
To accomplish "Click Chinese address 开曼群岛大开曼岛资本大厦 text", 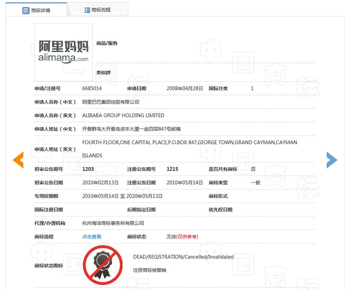I will click(x=131, y=129).
